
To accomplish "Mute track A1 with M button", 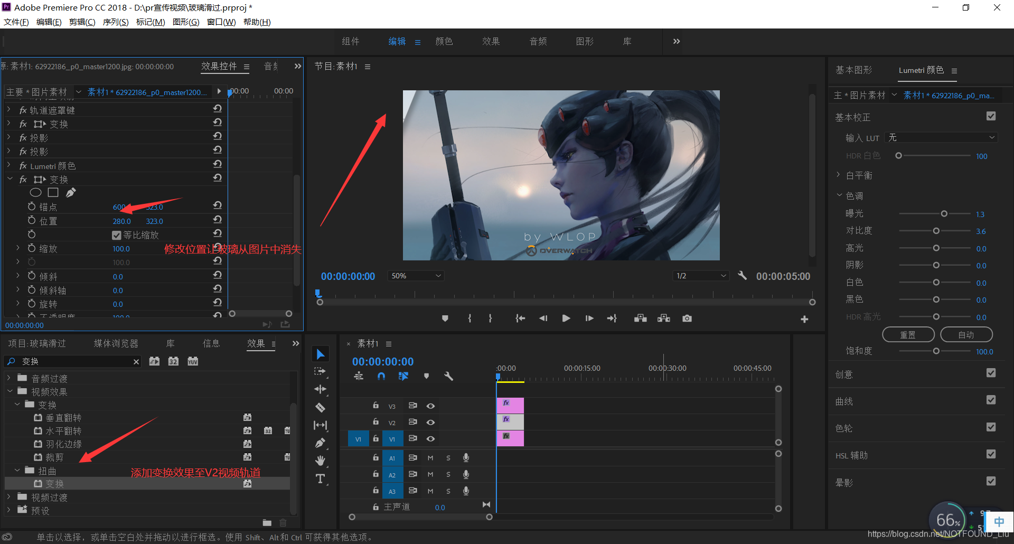I will (430, 458).
